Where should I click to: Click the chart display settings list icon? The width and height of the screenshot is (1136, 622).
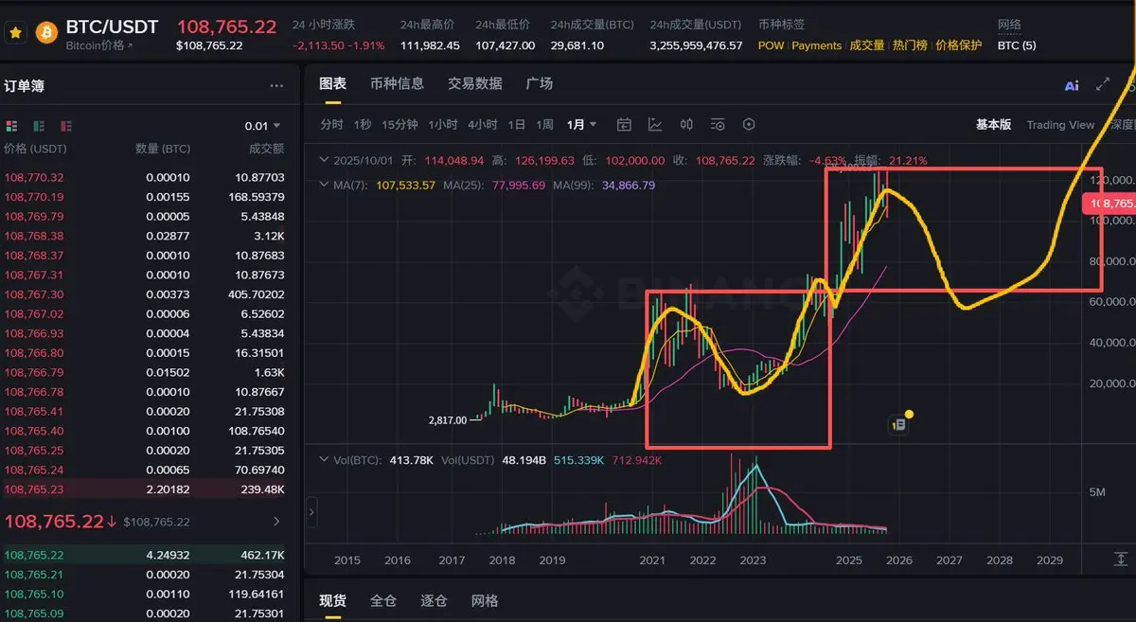point(718,124)
